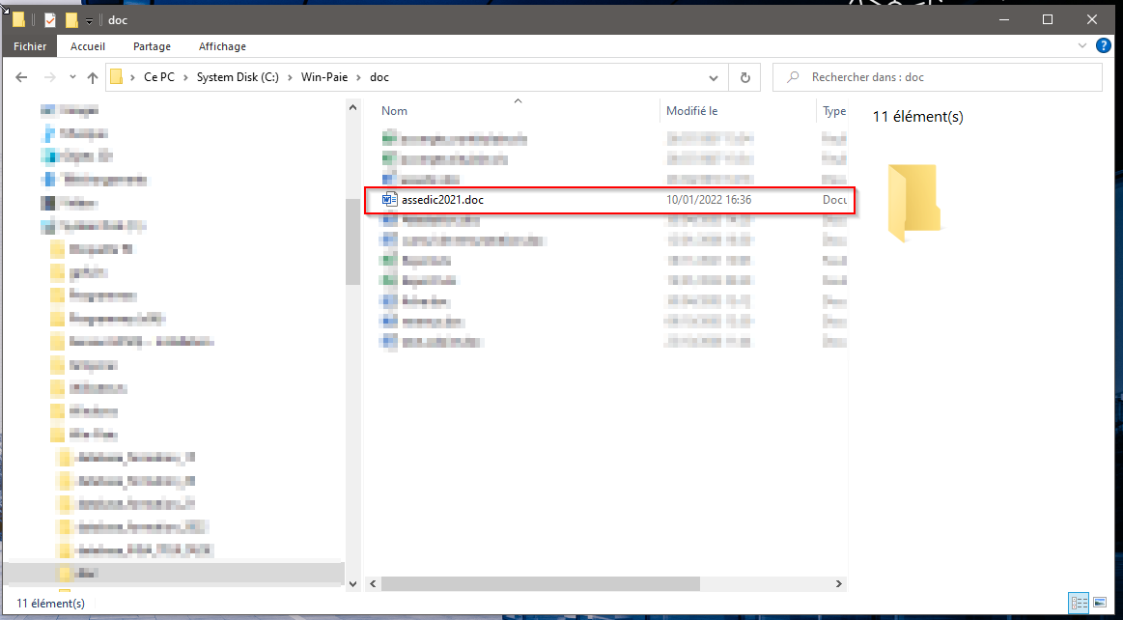This screenshot has width=1123, height=620.
Task: Open Help with the question mark icon
Action: click(x=1104, y=46)
